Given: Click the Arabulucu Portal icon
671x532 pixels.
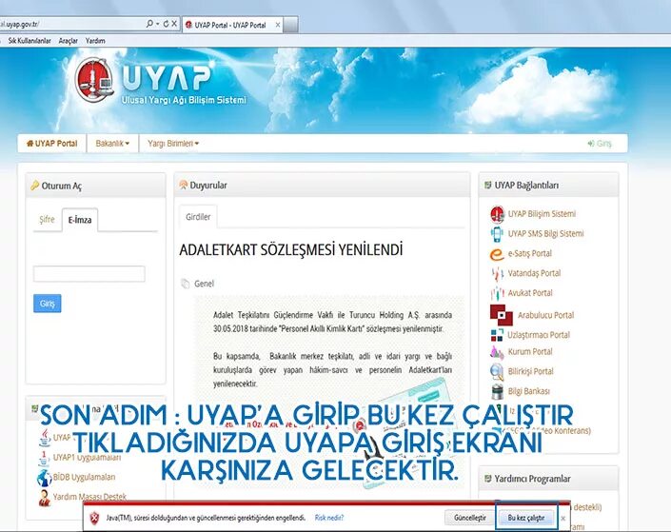Looking at the screenshot, I should 502,315.
